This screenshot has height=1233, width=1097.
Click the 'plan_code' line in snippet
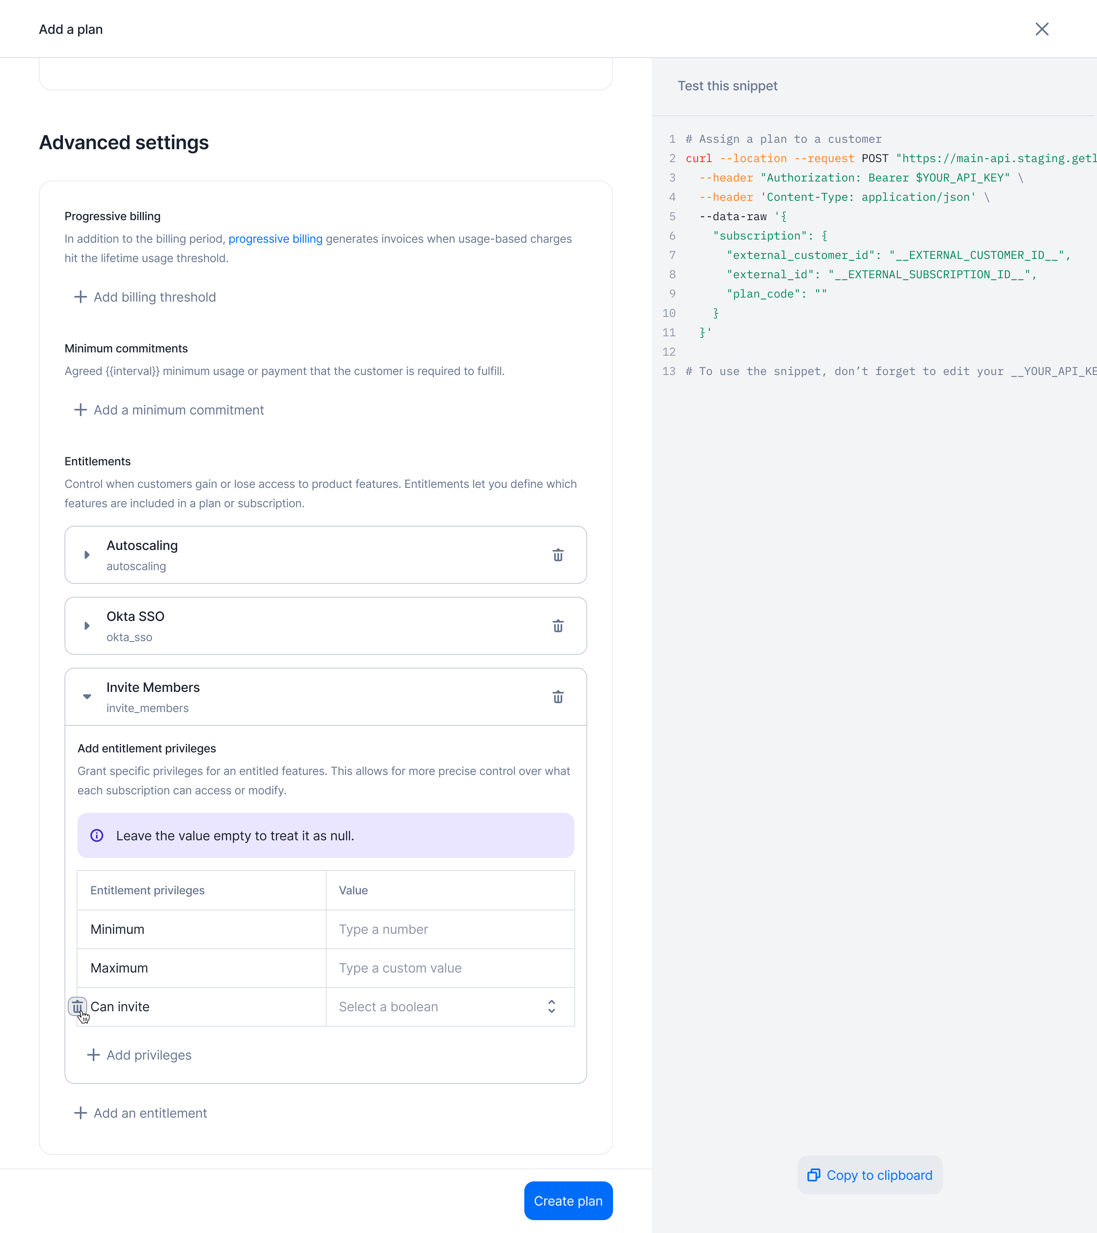point(777,294)
